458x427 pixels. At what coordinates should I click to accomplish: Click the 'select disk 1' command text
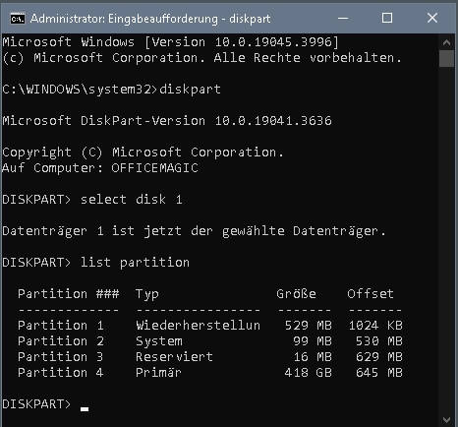click(132, 200)
